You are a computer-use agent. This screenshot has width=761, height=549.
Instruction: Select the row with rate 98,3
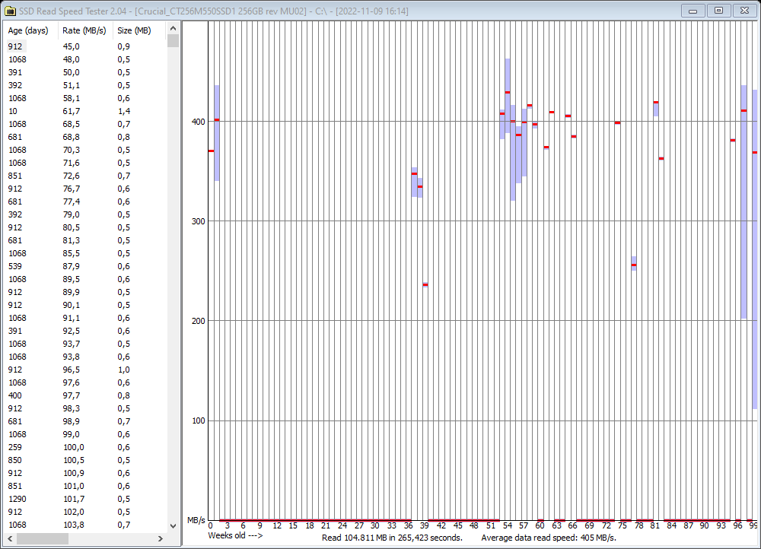coord(85,408)
